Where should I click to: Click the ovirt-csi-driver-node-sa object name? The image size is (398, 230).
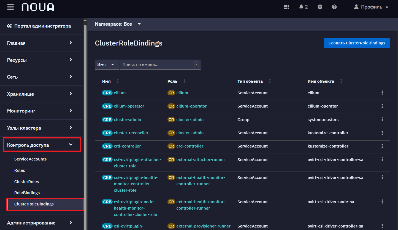coord(331,202)
